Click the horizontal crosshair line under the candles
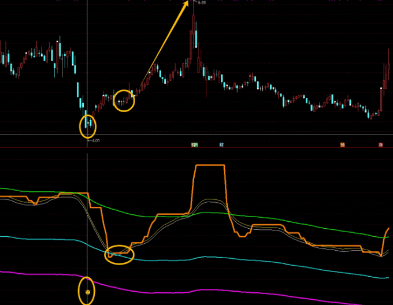The height and width of the screenshot is (305, 393). click(231, 135)
